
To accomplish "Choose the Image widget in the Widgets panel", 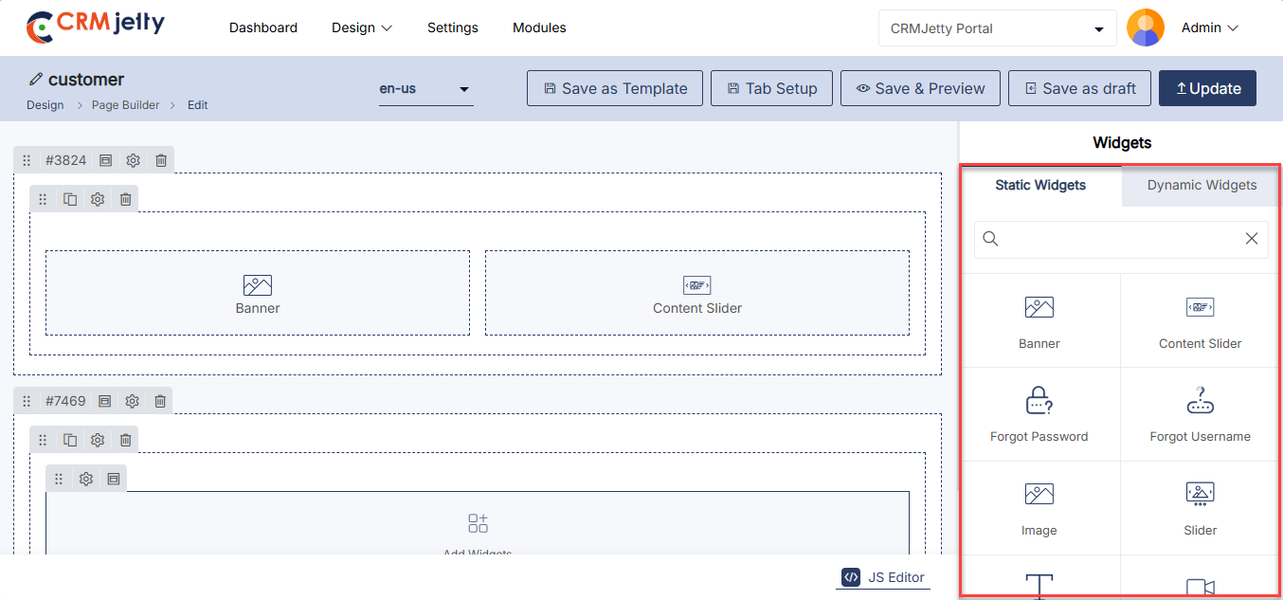I will [x=1039, y=507].
